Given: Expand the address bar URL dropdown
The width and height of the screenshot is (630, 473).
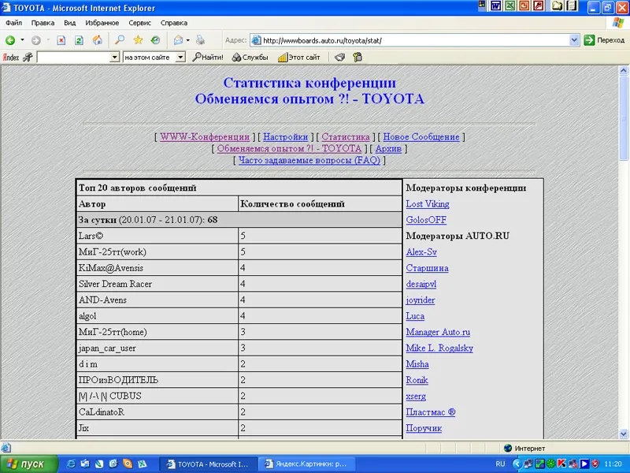Looking at the screenshot, I should coord(574,40).
